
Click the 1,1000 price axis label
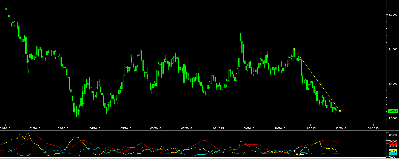pyautogui.click(x=393, y=84)
